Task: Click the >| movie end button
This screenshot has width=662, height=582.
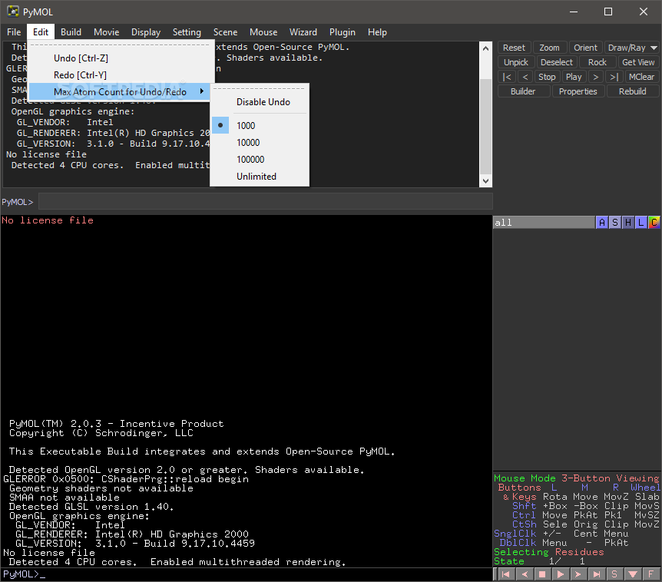Action: tap(614, 77)
